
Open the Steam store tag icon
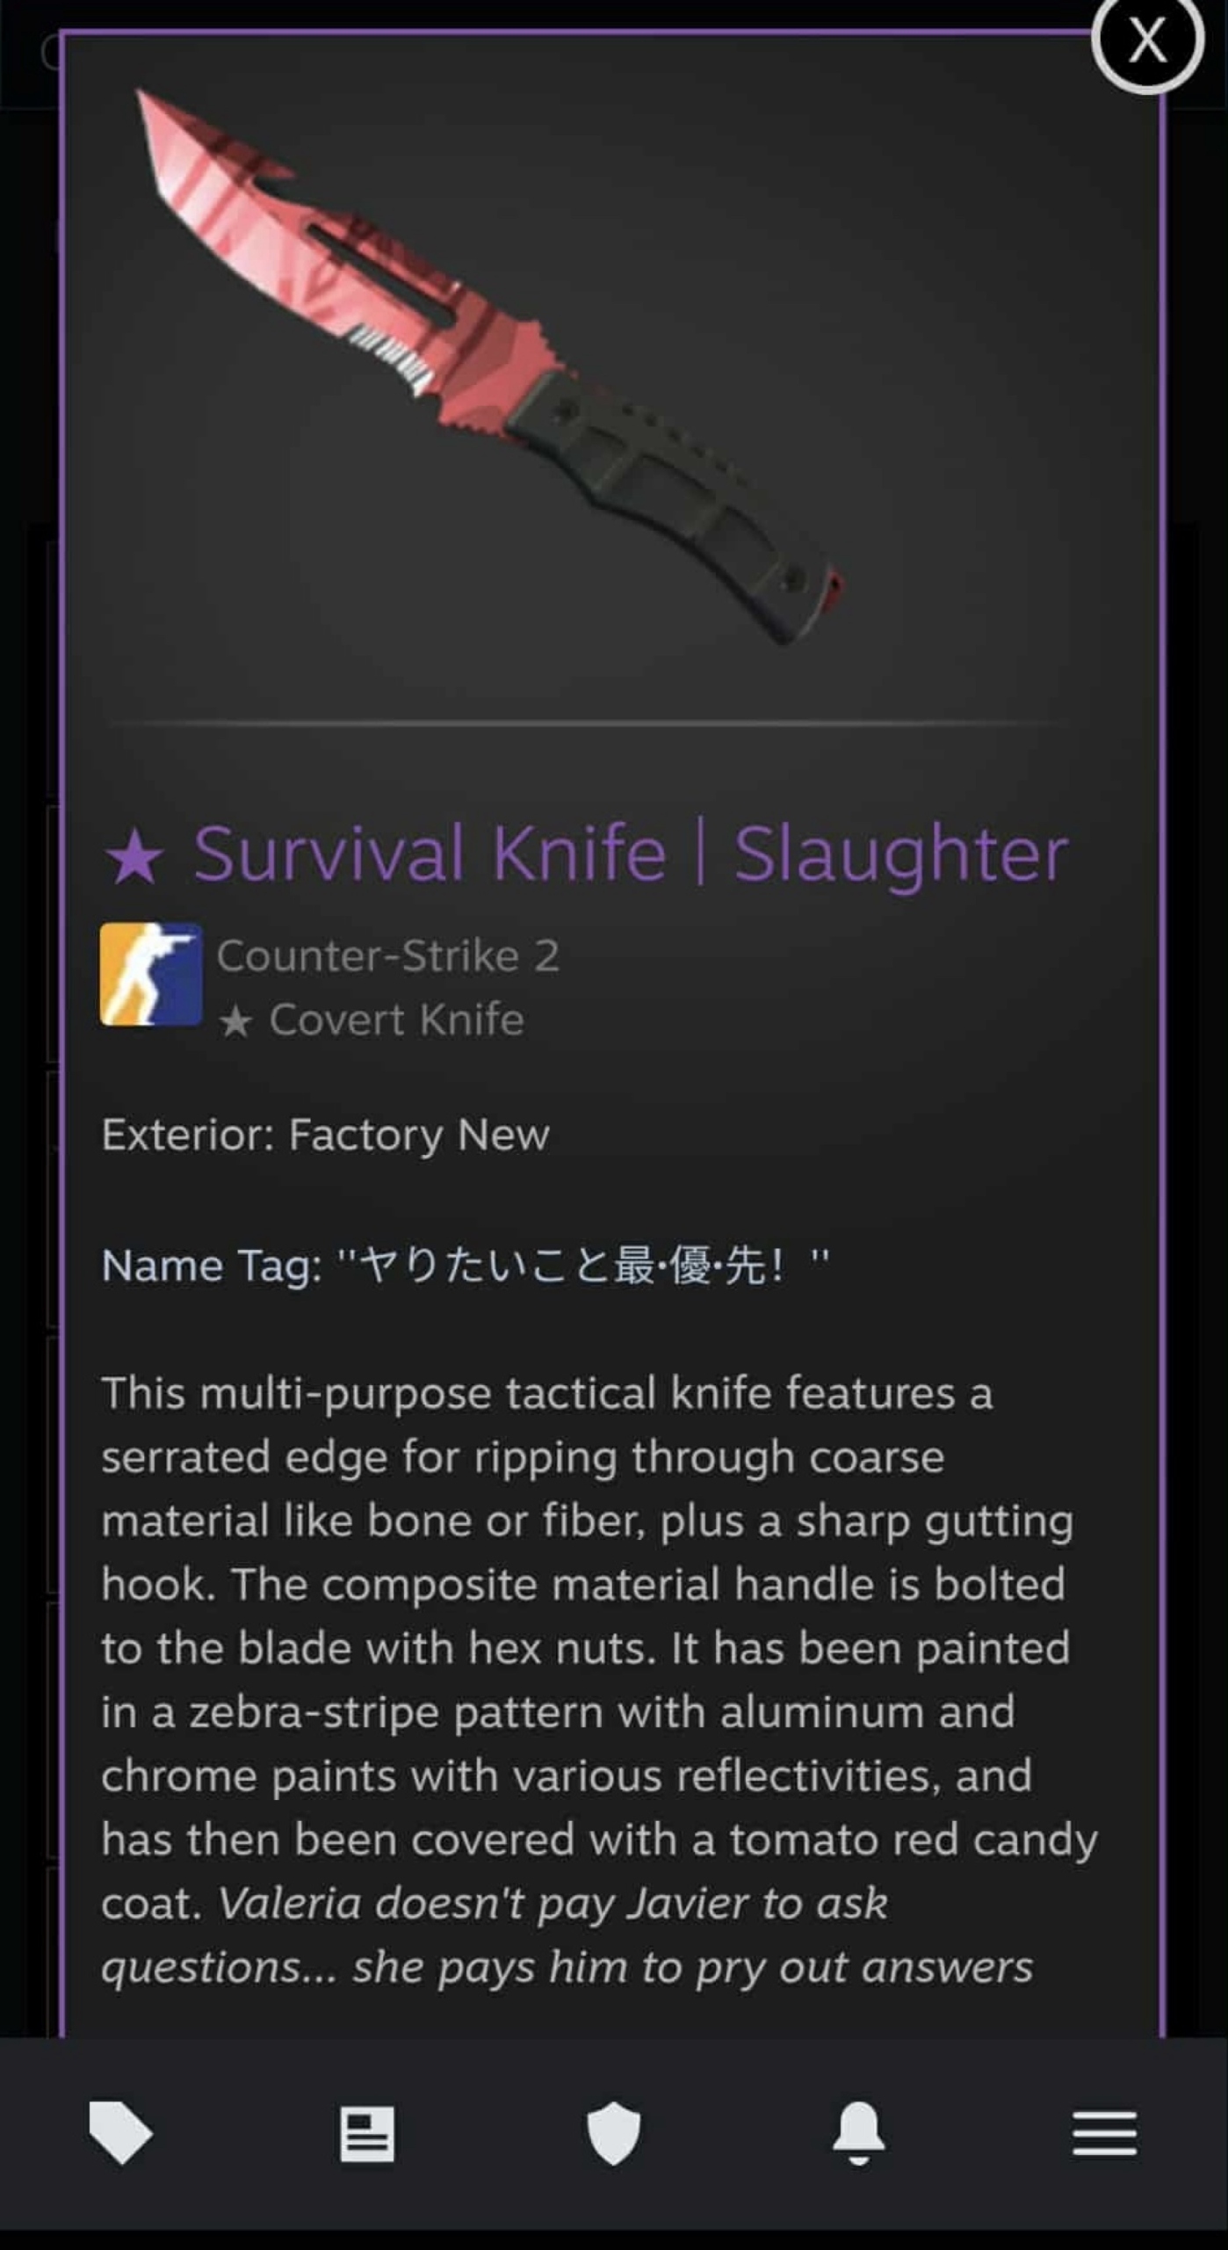(x=121, y=2133)
